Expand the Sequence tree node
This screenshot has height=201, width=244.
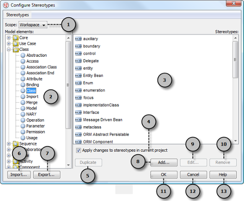point(9,144)
